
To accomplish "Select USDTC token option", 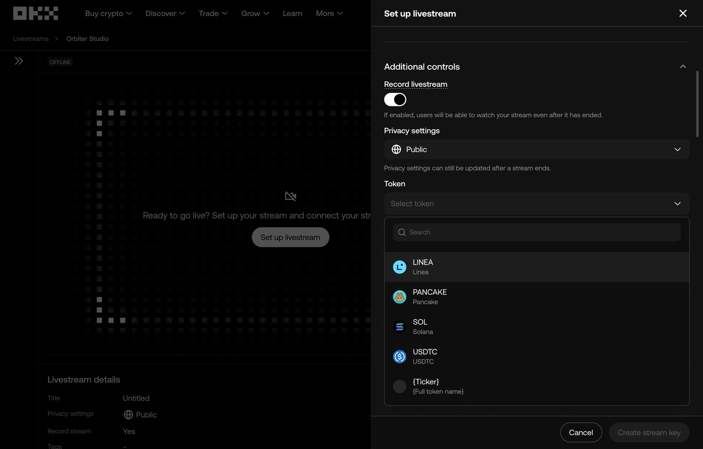I will (537, 356).
